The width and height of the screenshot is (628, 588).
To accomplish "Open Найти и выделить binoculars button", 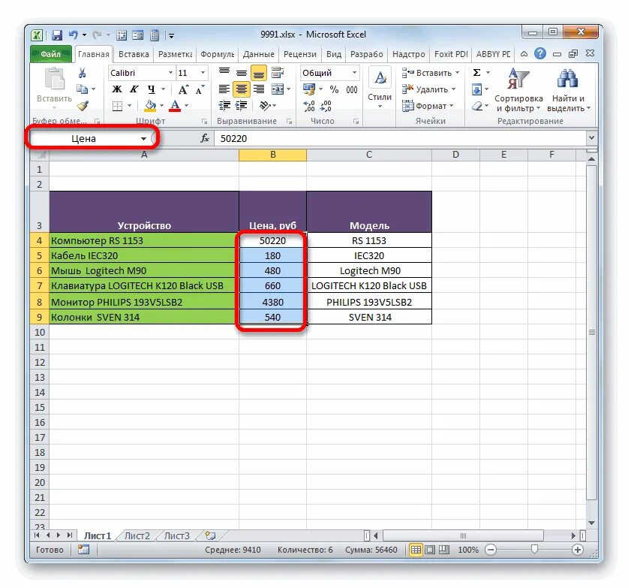I will tap(568, 90).
